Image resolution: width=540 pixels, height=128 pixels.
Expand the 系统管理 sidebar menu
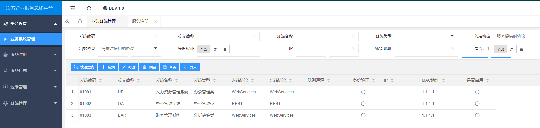(x=31, y=103)
